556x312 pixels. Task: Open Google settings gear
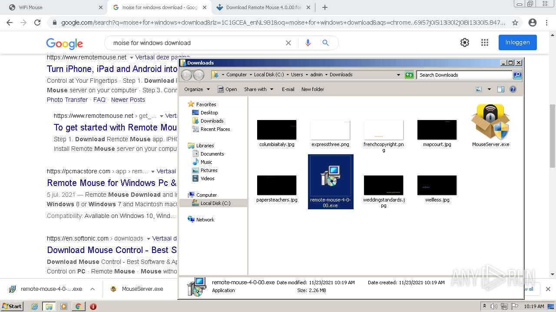[465, 42]
